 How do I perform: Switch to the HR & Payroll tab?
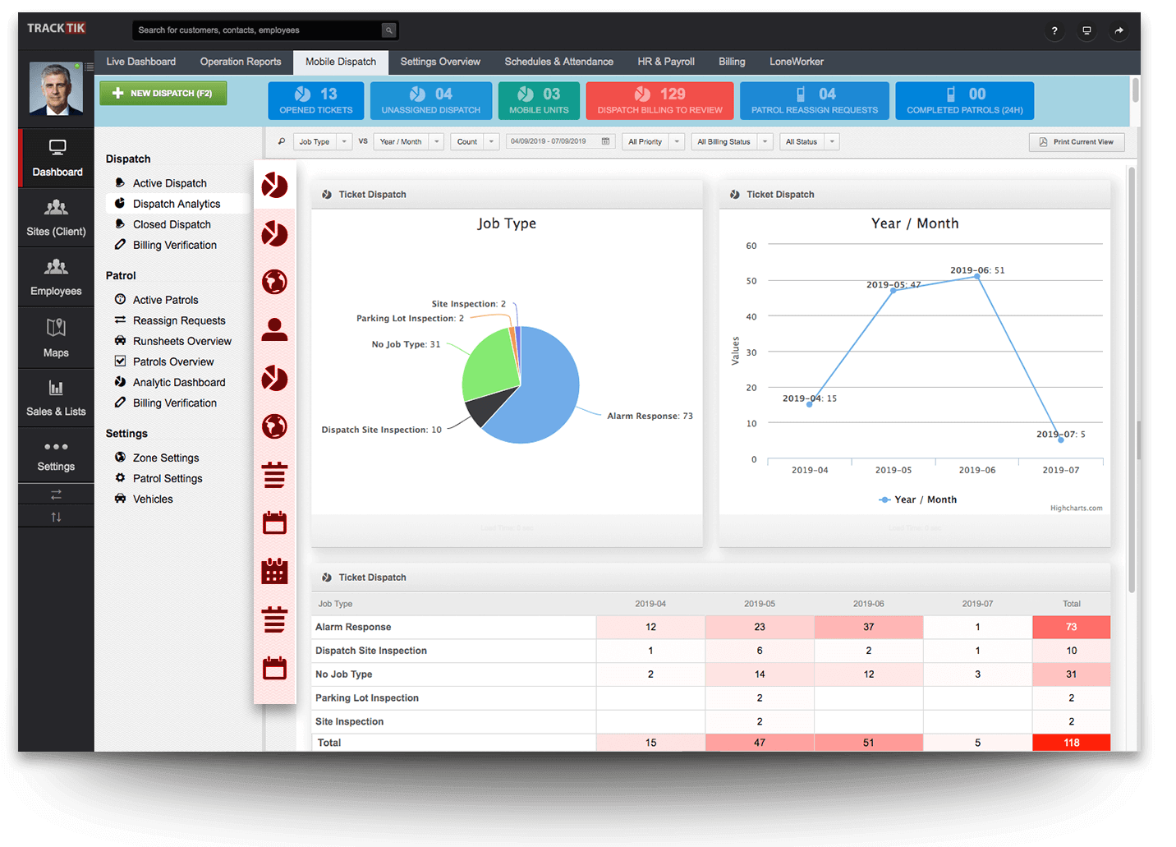tap(665, 62)
